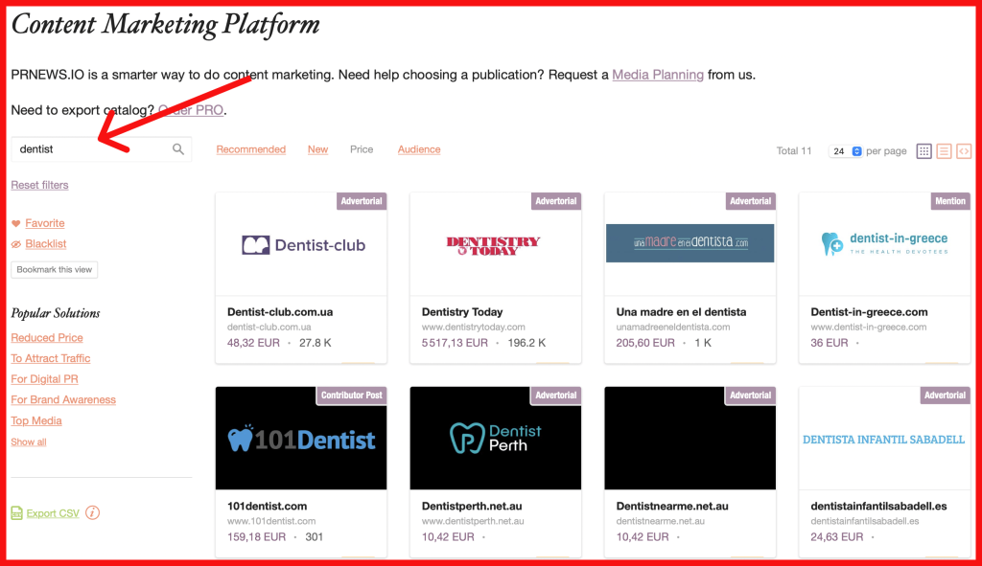Click the 5 517,13 EUR price
982x566 pixels.
click(455, 343)
